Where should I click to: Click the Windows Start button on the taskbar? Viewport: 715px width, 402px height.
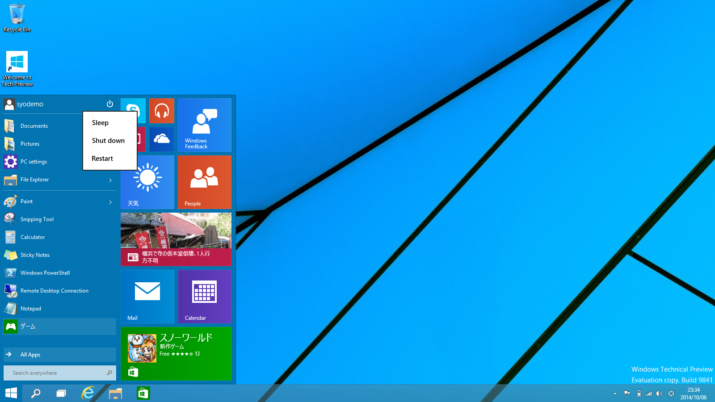click(x=11, y=393)
